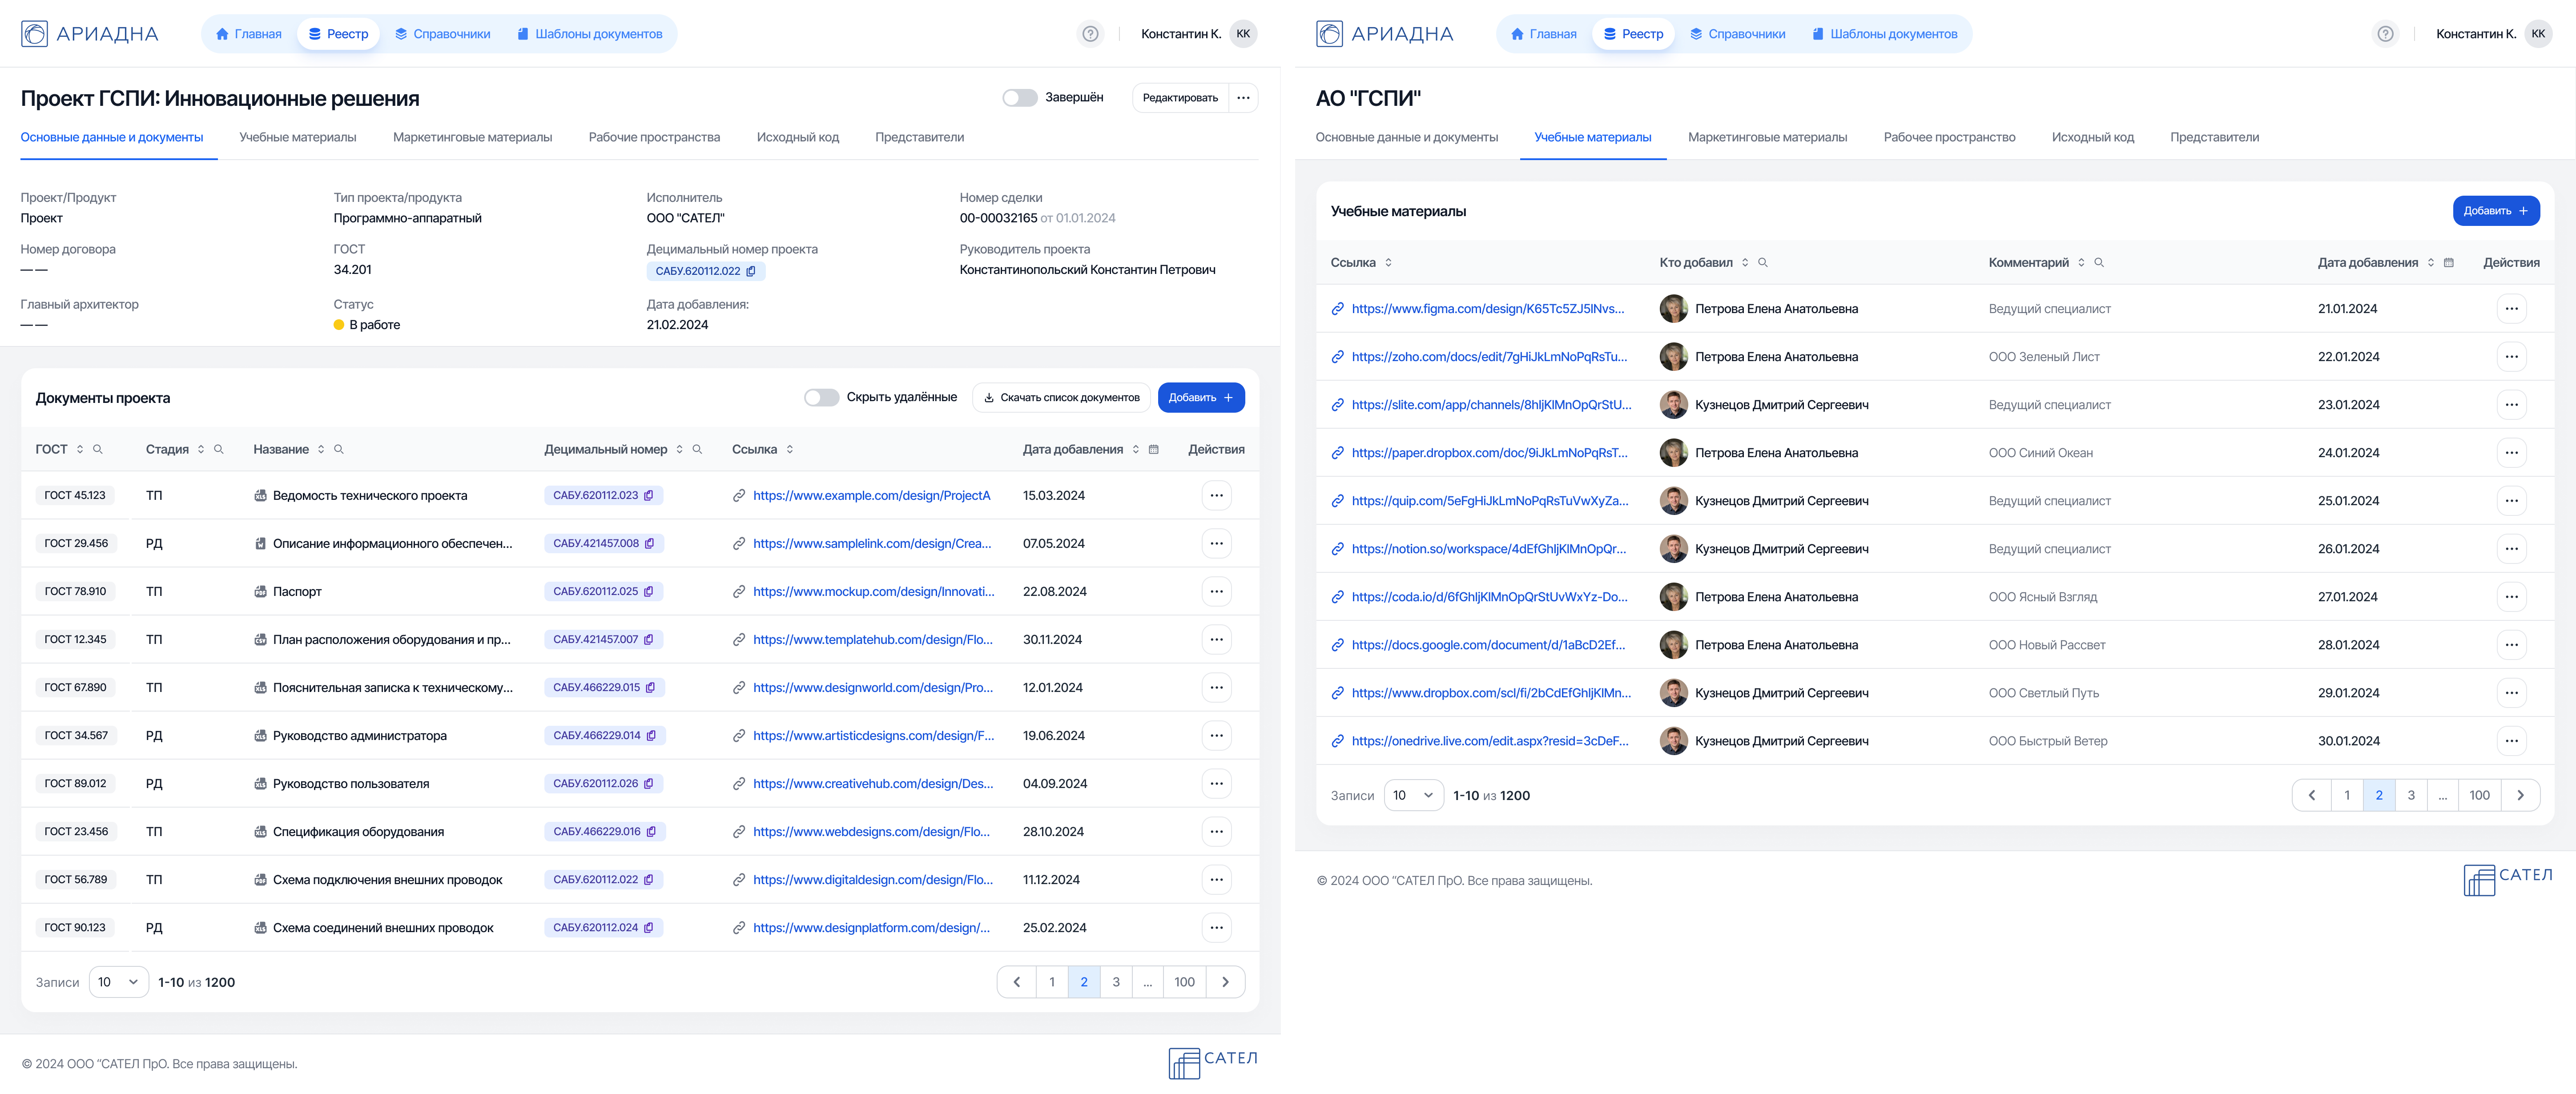The height and width of the screenshot is (1094, 2576).
Task: Click Константинопольский Константин Петрович project manager name
Action: coord(1087,270)
